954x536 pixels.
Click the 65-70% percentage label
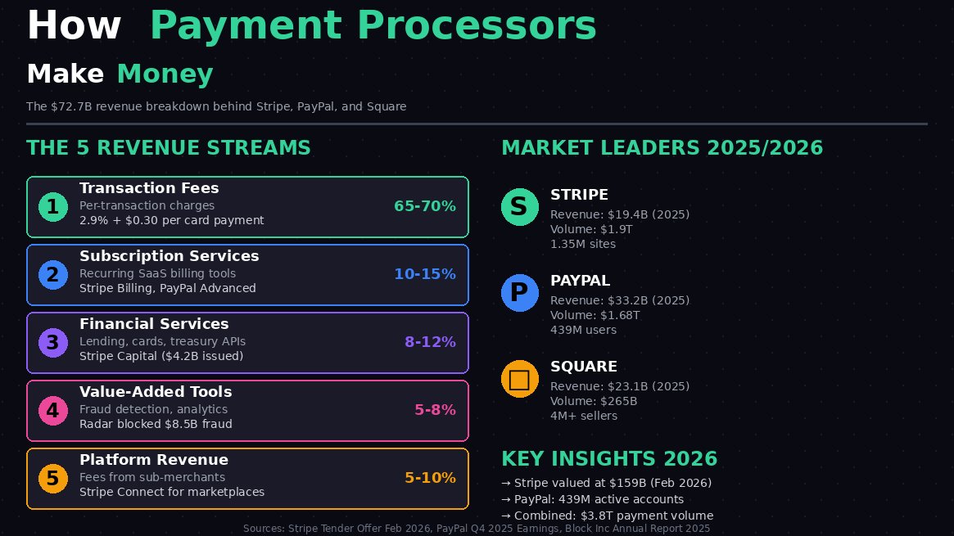tap(425, 206)
